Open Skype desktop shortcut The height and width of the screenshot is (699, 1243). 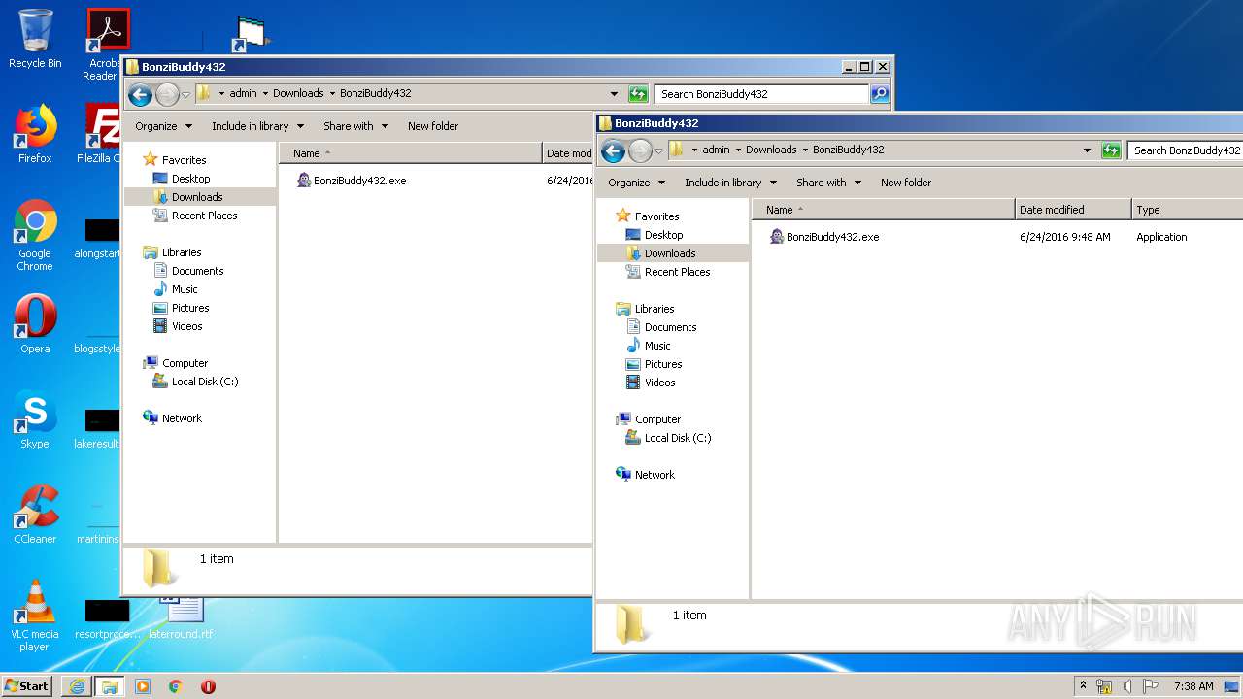[35, 419]
